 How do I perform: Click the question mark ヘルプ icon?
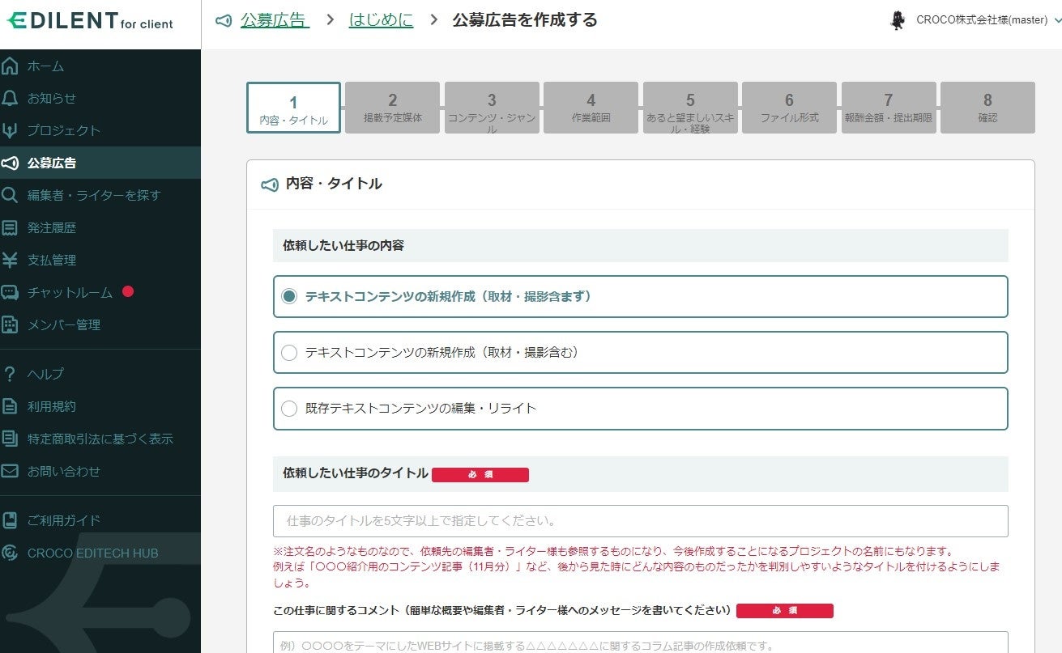(x=10, y=374)
